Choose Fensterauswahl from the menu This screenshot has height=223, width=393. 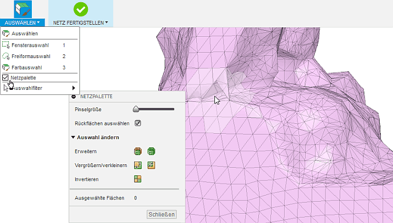click(31, 45)
